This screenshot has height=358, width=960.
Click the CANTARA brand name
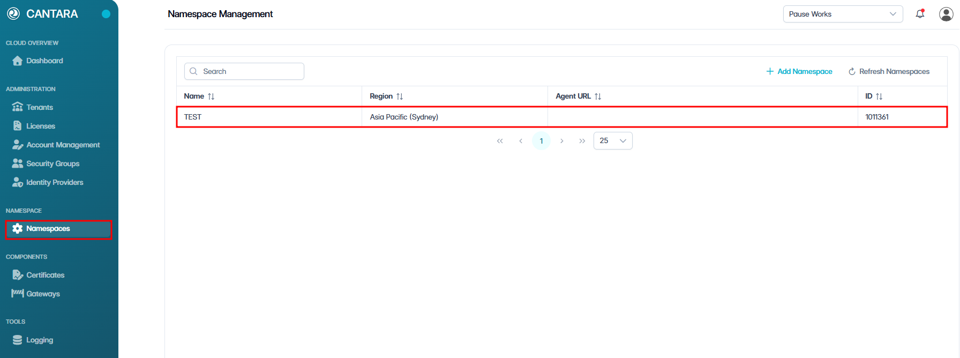pyautogui.click(x=52, y=14)
